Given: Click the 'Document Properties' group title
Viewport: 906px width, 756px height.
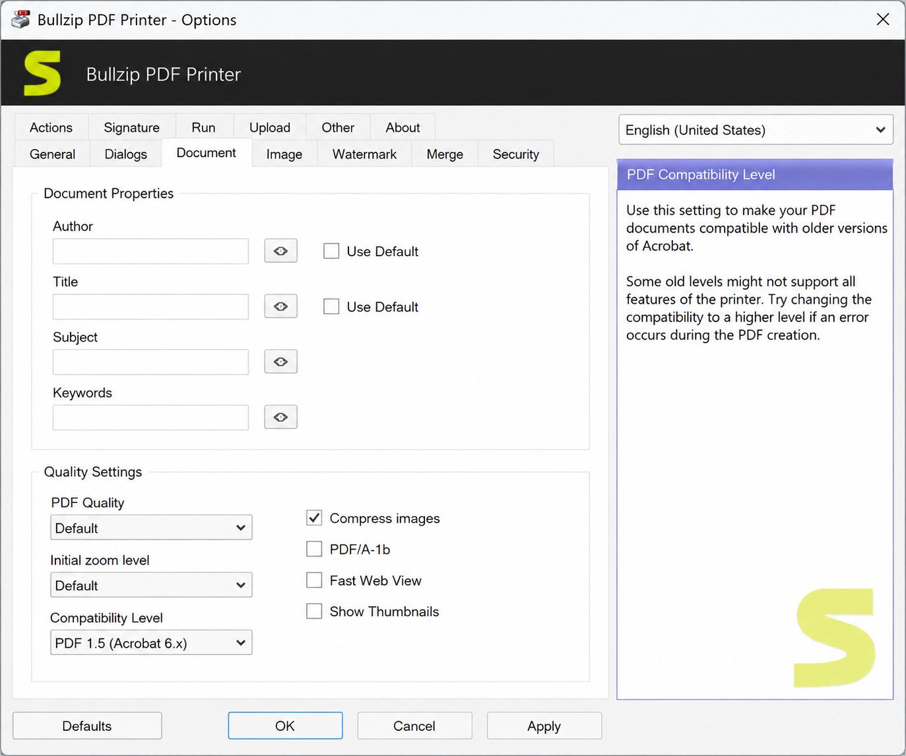Looking at the screenshot, I should (x=108, y=193).
